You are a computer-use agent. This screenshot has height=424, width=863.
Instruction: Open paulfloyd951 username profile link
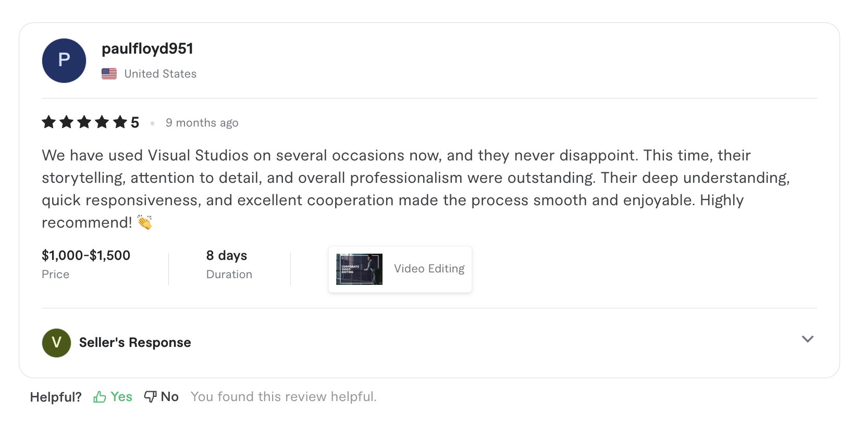pyautogui.click(x=147, y=49)
